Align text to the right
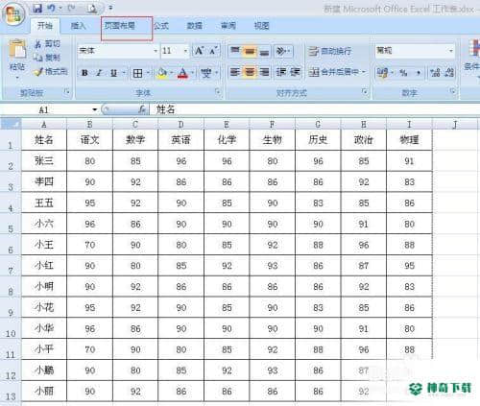The image size is (480, 406). 264,73
